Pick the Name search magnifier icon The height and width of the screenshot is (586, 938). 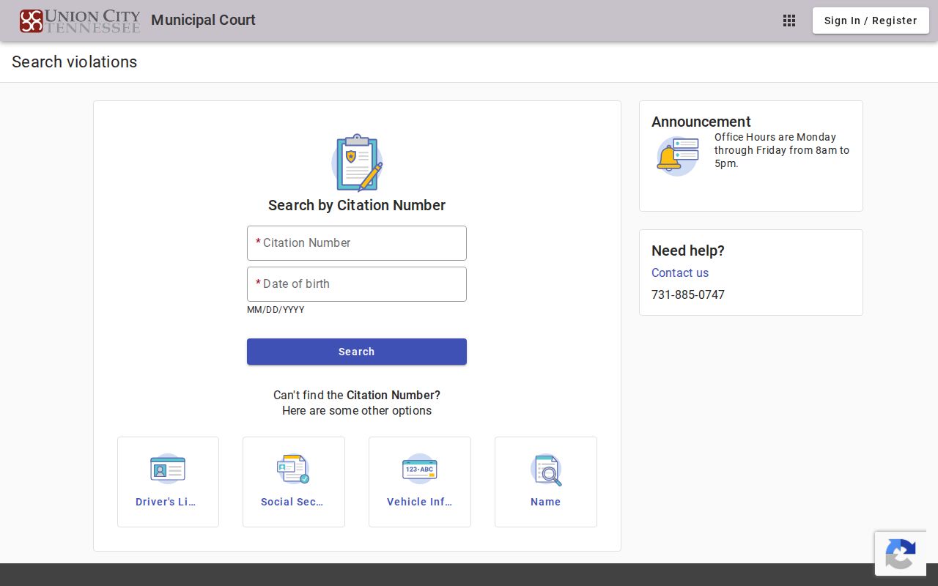[x=546, y=470]
